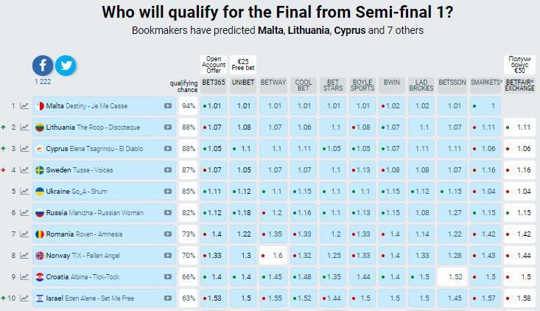Click Betway odds 1.6 for Norway

(x=274, y=256)
